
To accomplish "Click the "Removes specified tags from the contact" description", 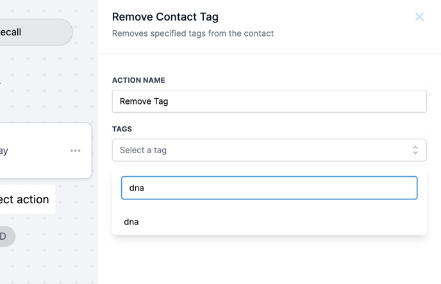I will pyautogui.click(x=193, y=33).
